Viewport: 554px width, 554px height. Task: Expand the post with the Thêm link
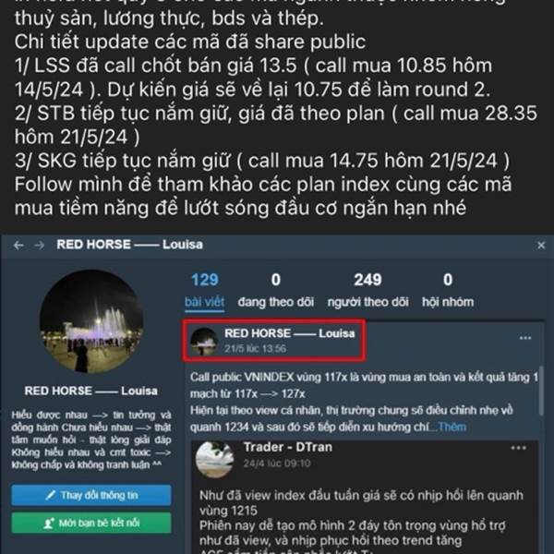pyautogui.click(x=452, y=427)
